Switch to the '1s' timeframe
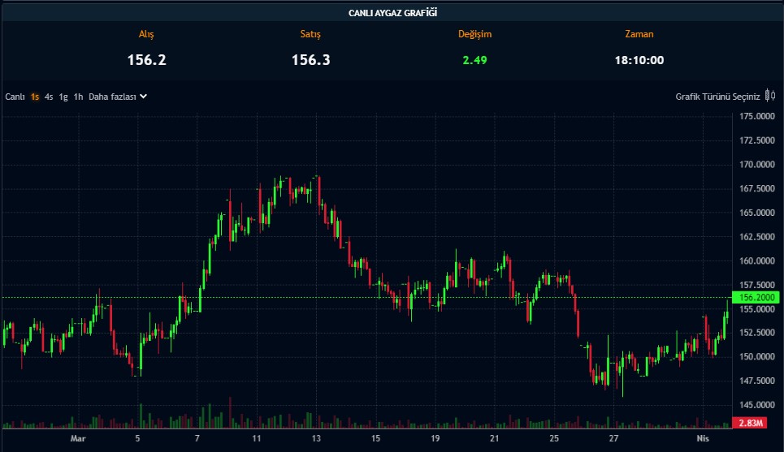The image size is (784, 452). pos(35,97)
